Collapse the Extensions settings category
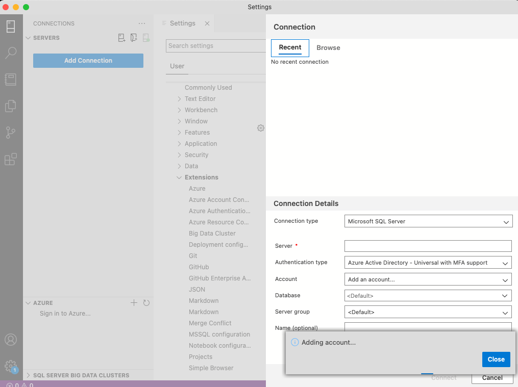Image resolution: width=518 pixels, height=387 pixels. click(x=179, y=177)
